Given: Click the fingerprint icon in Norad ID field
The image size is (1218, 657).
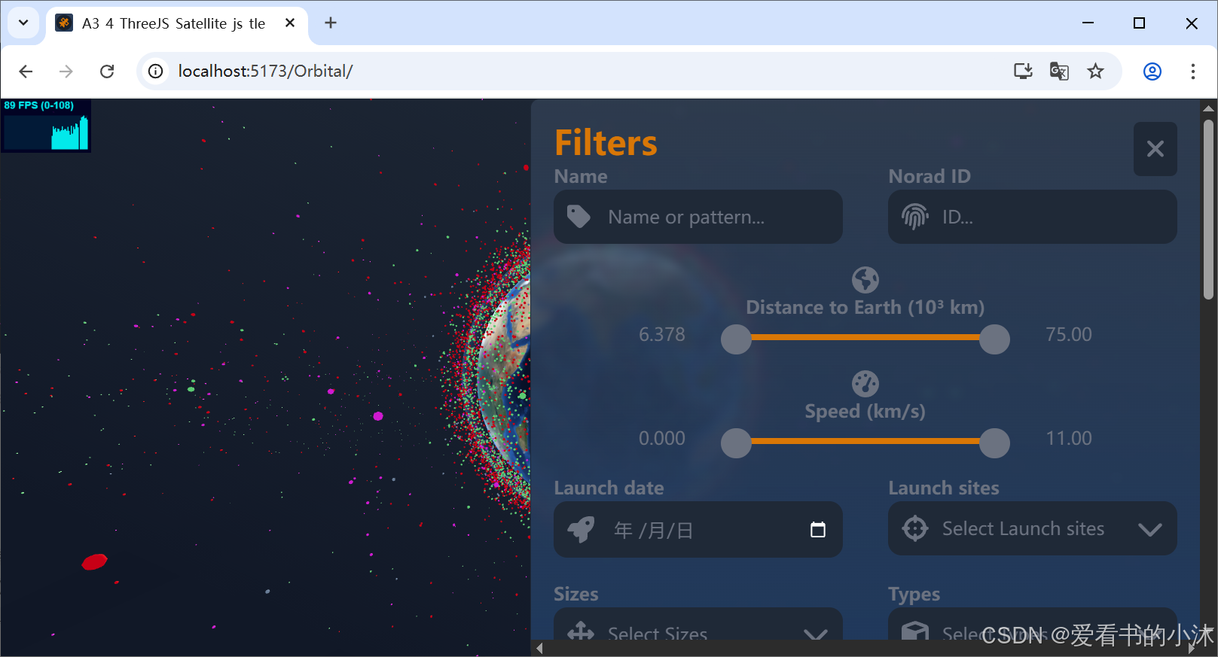Looking at the screenshot, I should coord(914,217).
